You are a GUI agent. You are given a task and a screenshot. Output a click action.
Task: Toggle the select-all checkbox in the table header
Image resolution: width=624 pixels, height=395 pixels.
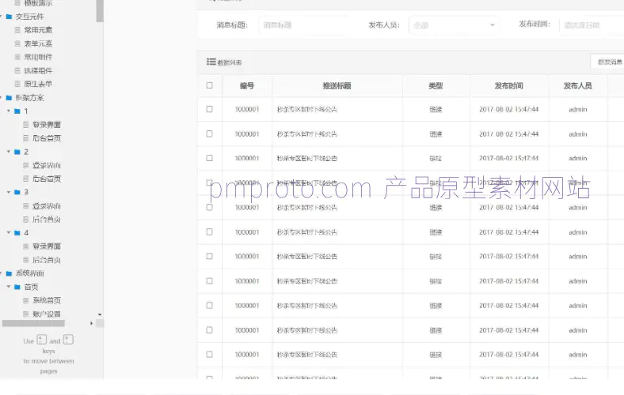click(209, 85)
